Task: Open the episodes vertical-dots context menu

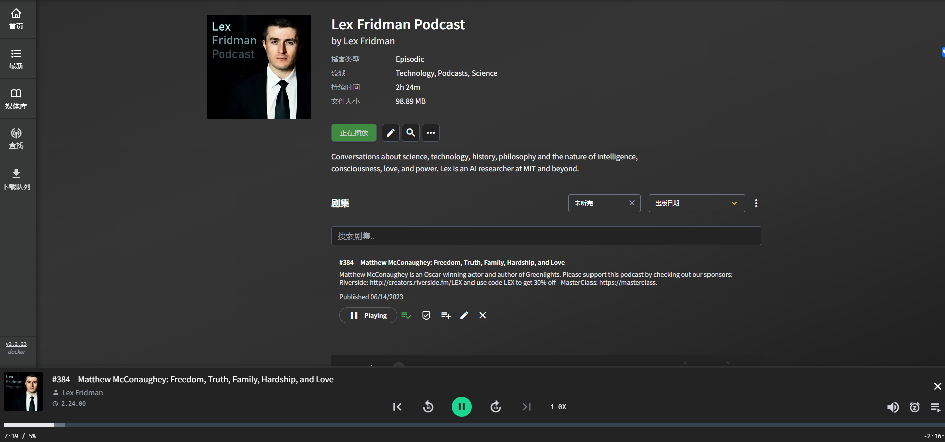Action: 756,203
